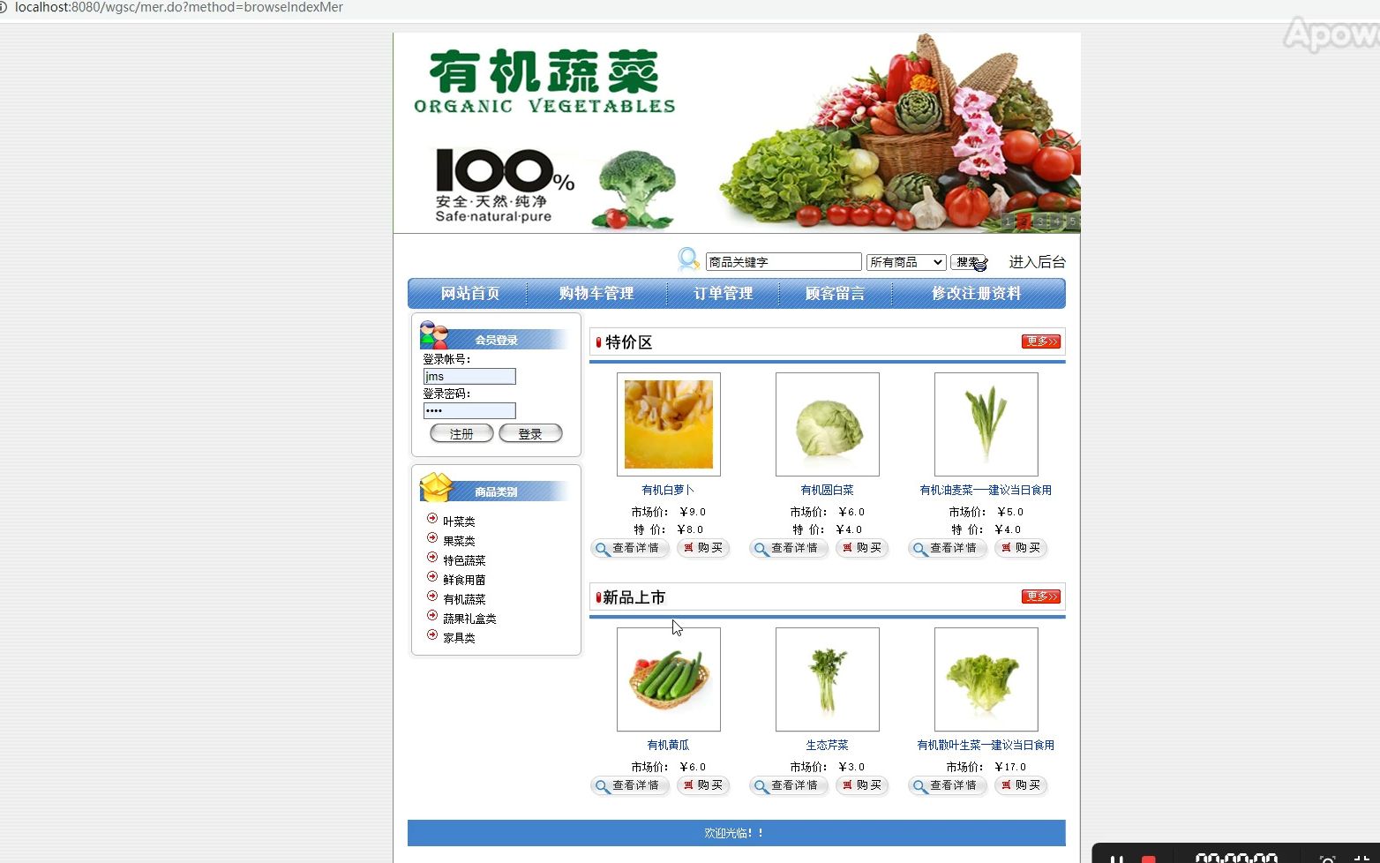View details of 有机黄瓜

coord(629,786)
